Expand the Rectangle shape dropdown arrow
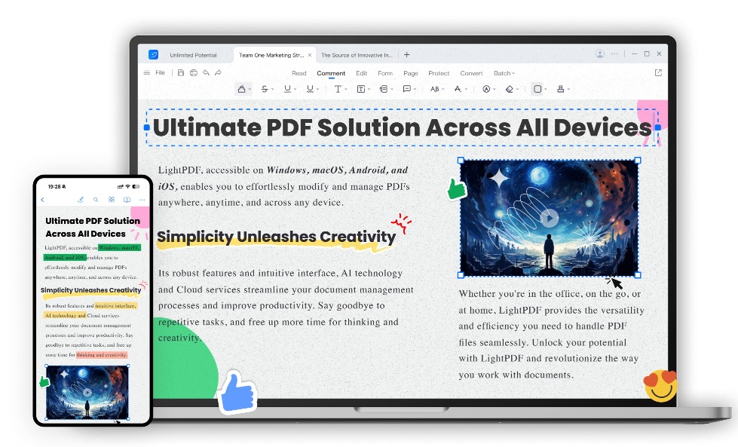The height and width of the screenshot is (447, 738). pos(545,90)
